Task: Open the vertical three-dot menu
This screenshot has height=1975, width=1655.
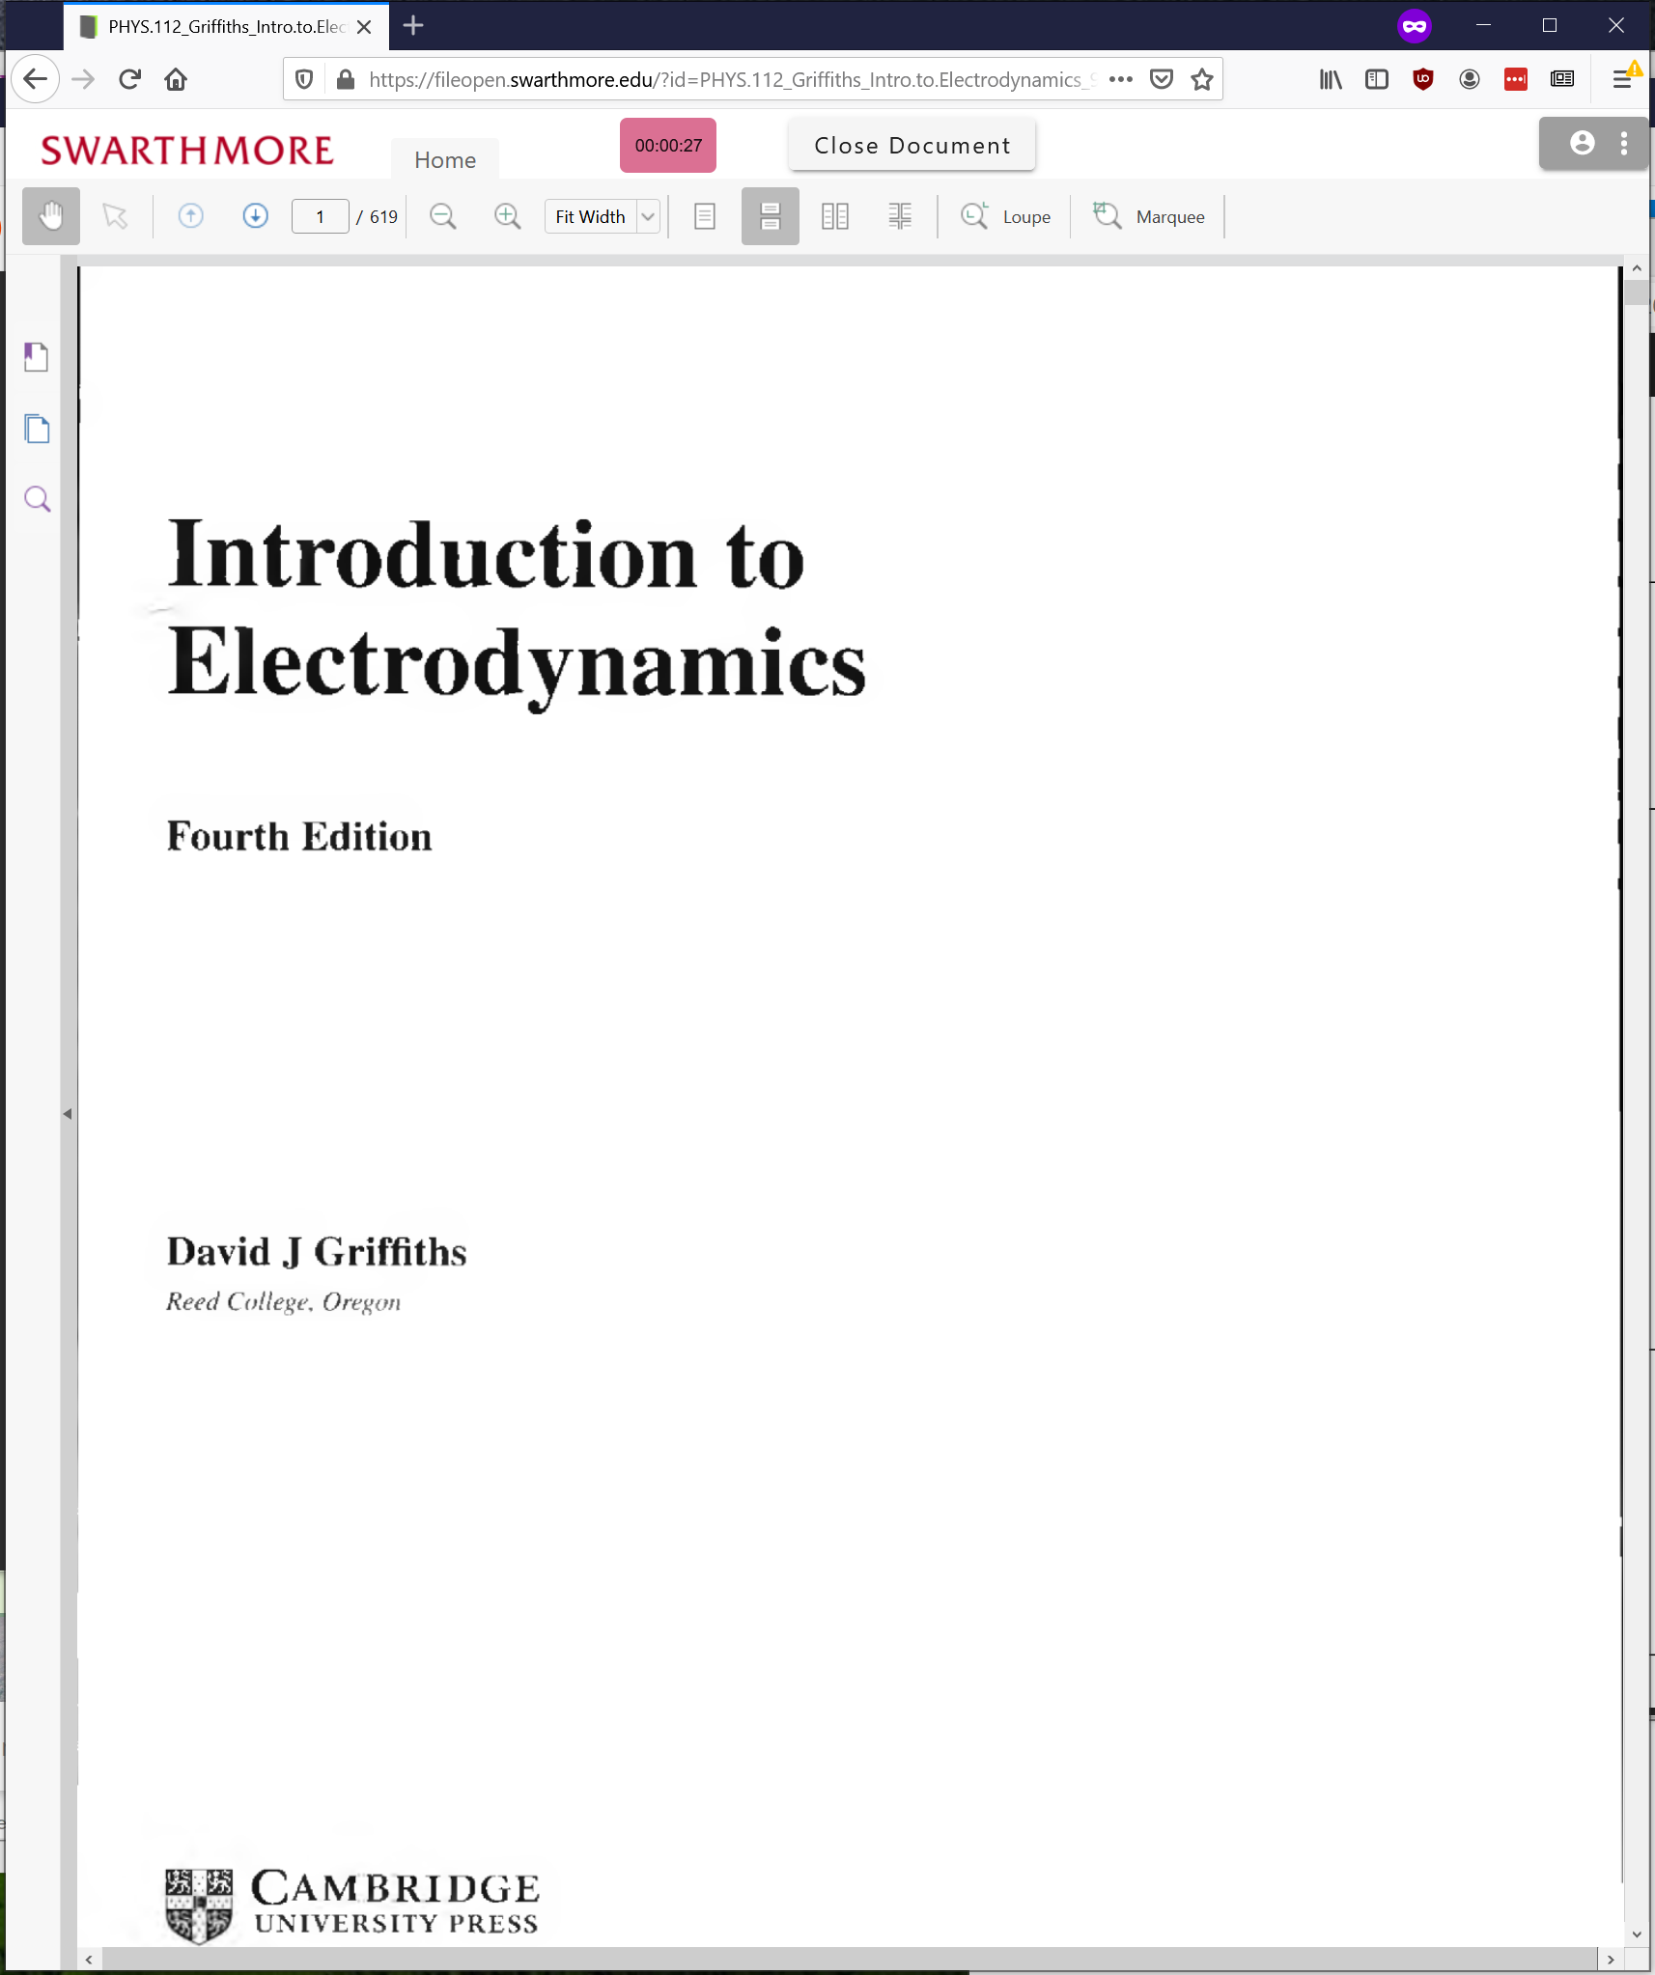Action: 1624,143
